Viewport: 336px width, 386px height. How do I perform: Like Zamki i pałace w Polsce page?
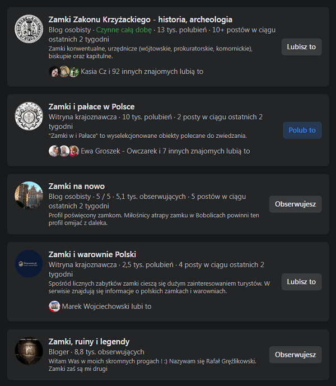pyautogui.click(x=302, y=130)
